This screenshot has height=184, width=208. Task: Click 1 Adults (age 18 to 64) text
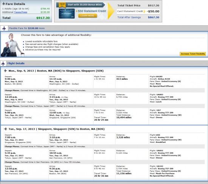click(x=16, y=9)
